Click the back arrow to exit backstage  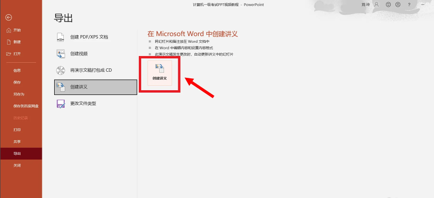click(x=9, y=18)
